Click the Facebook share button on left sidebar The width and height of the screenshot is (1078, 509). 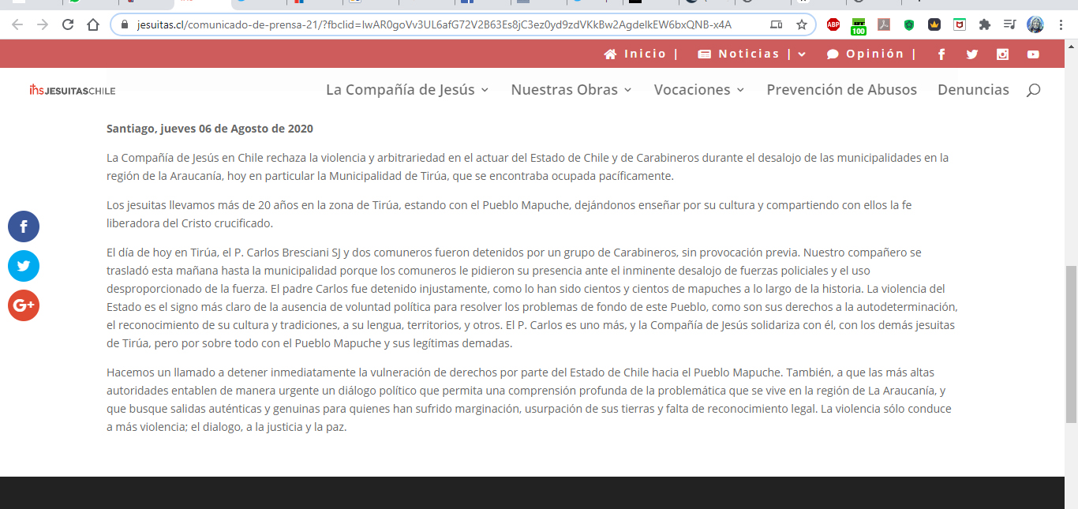point(24,227)
